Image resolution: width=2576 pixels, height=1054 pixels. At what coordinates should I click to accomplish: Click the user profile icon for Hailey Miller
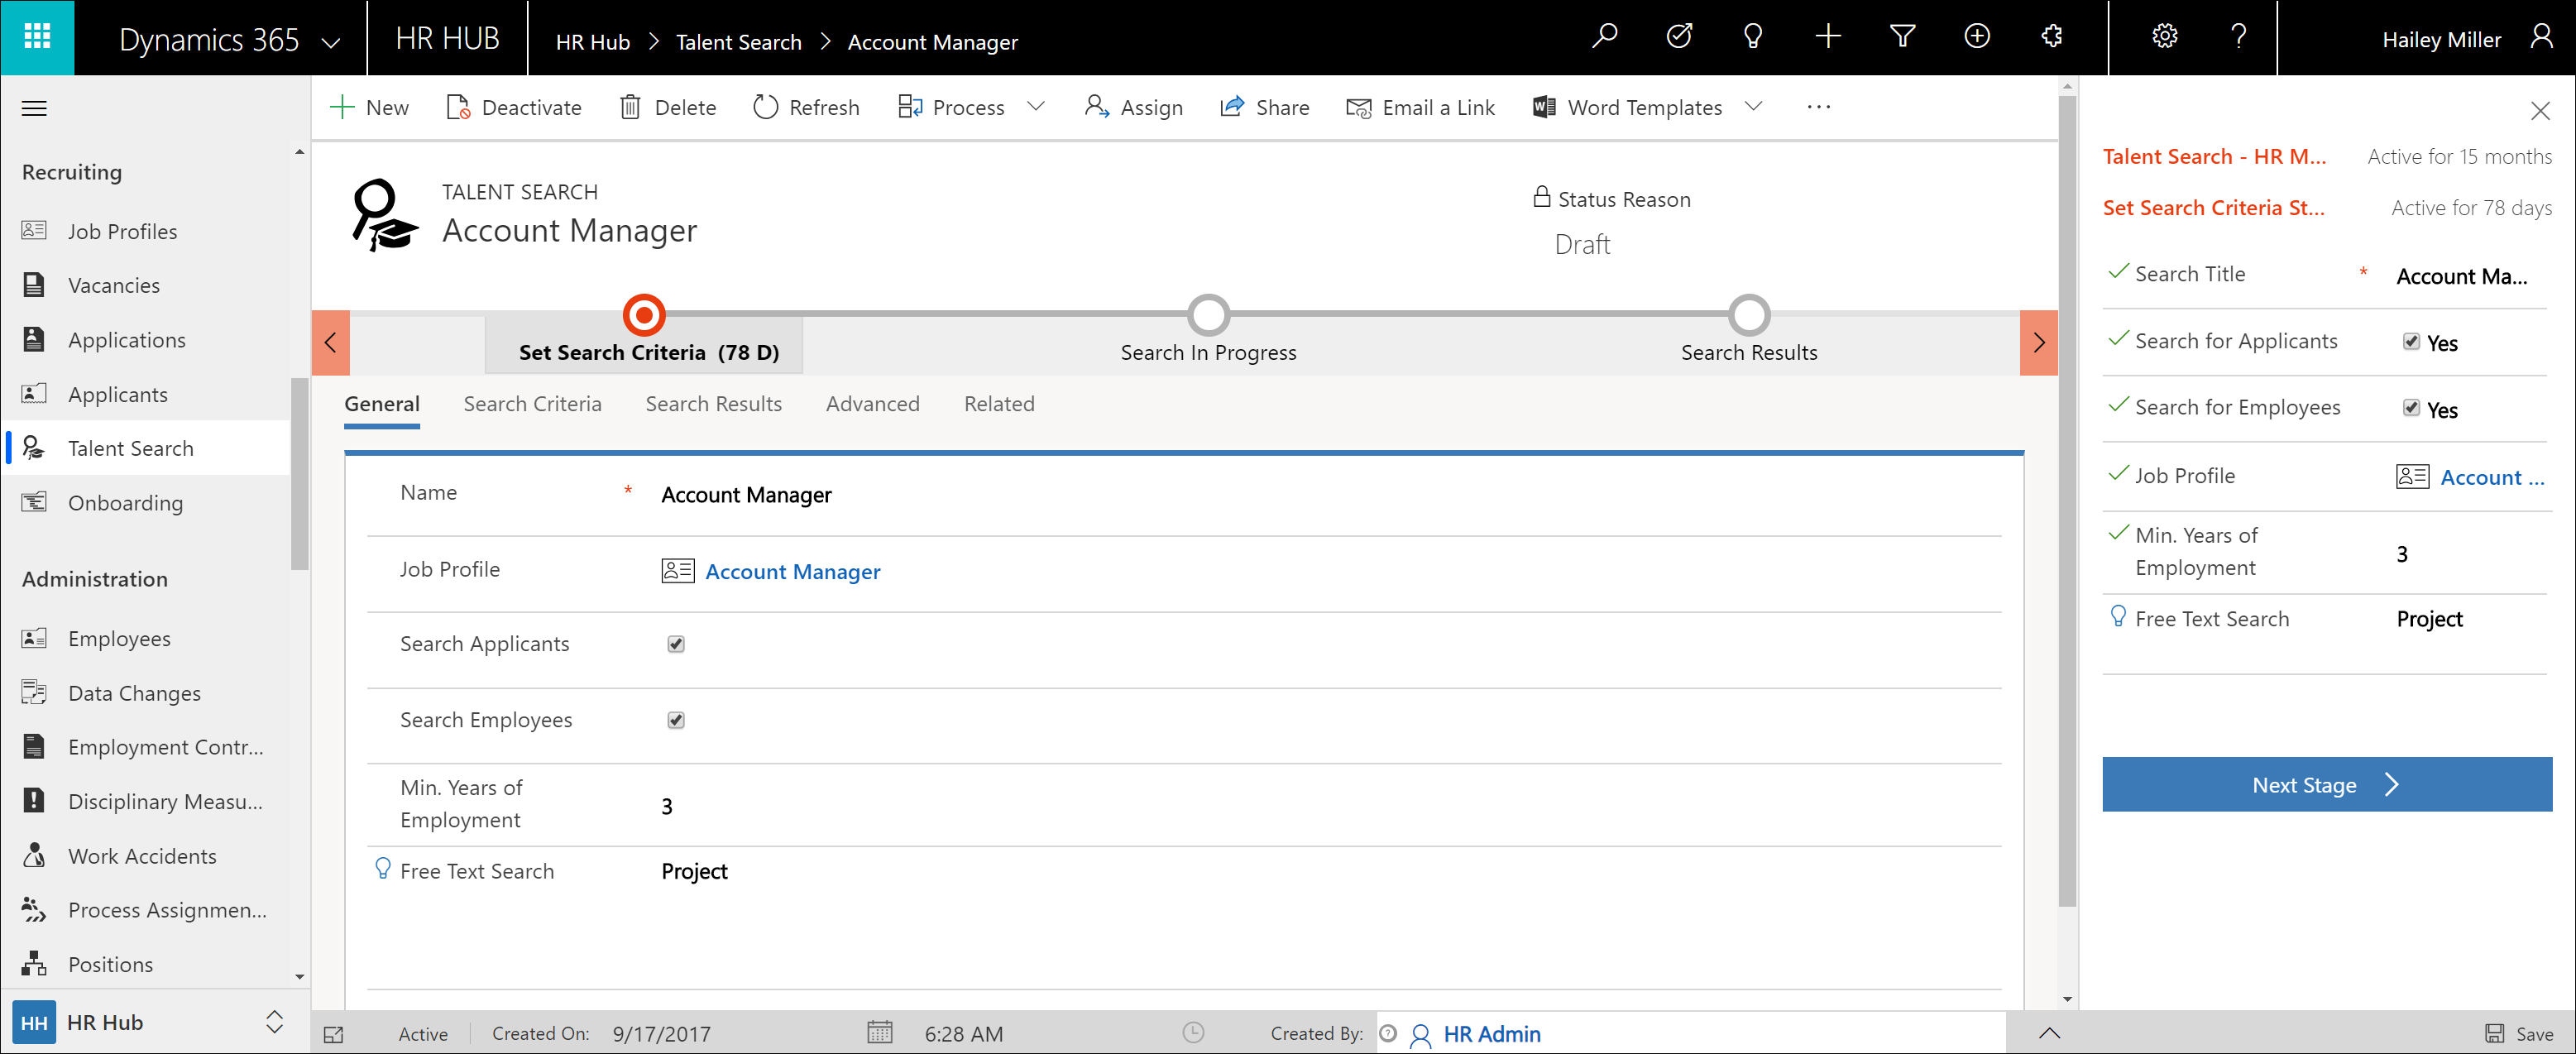2541,38
